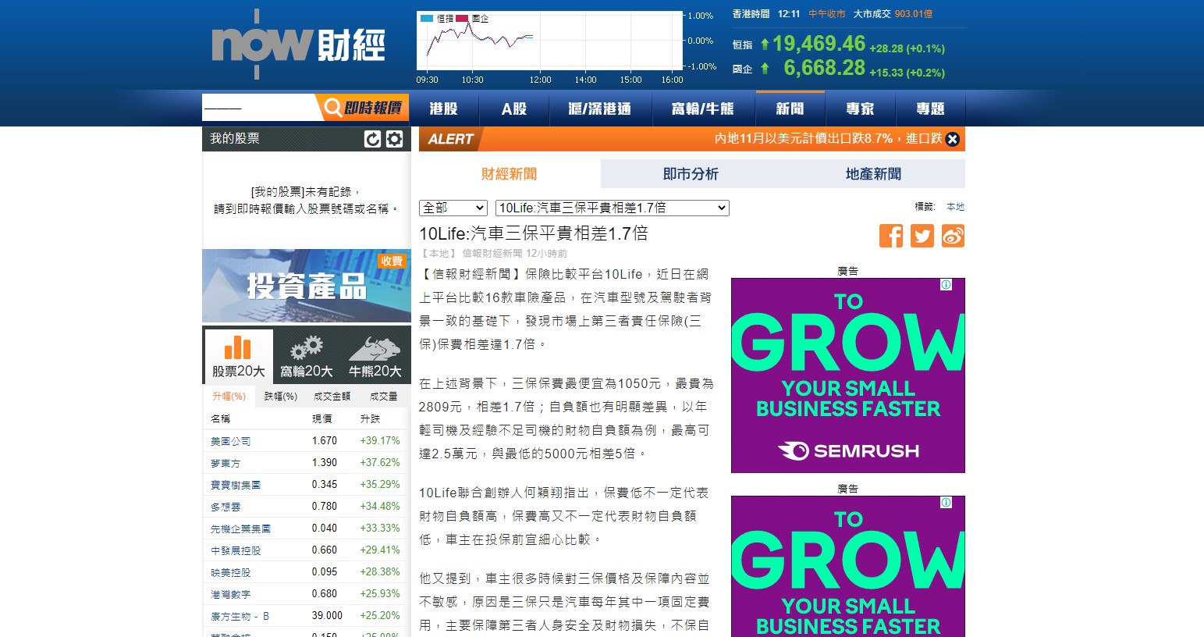Switch to 地產新聞 tab
The width and height of the screenshot is (1204, 637).
[874, 174]
